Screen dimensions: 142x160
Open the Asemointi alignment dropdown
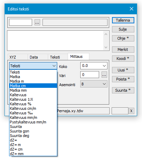(104, 84)
